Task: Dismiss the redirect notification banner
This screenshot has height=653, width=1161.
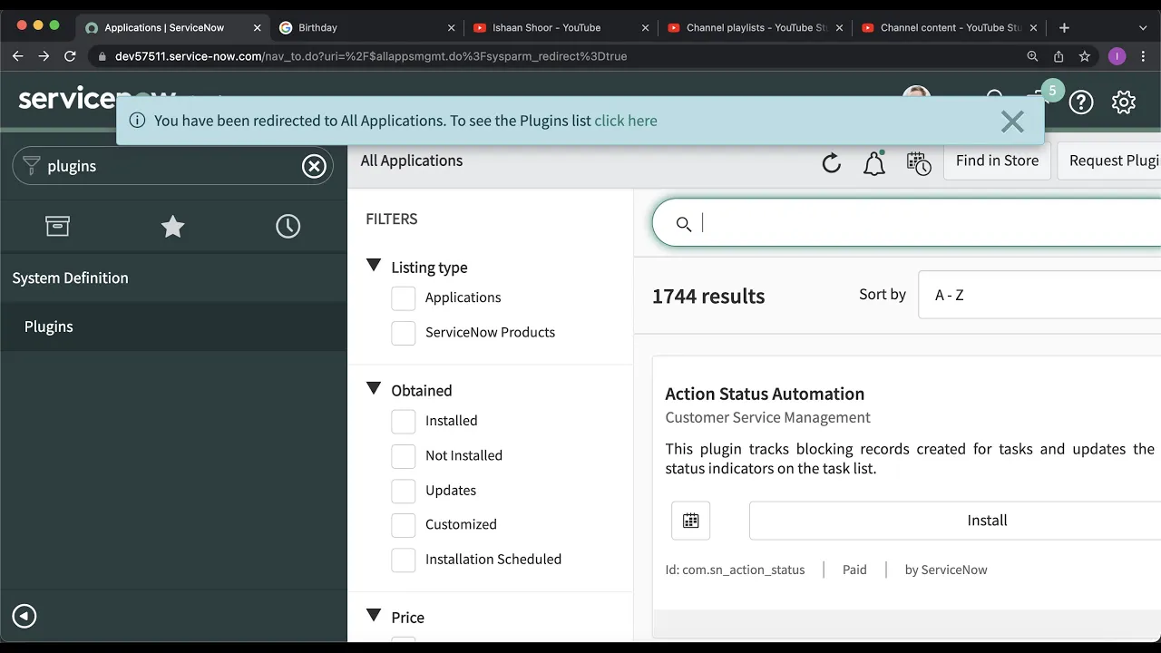Action: pyautogui.click(x=1012, y=122)
